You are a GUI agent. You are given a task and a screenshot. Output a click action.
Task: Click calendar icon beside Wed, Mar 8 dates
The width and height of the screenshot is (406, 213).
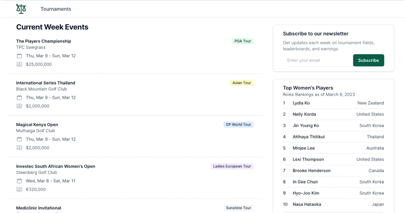[x=19, y=181]
